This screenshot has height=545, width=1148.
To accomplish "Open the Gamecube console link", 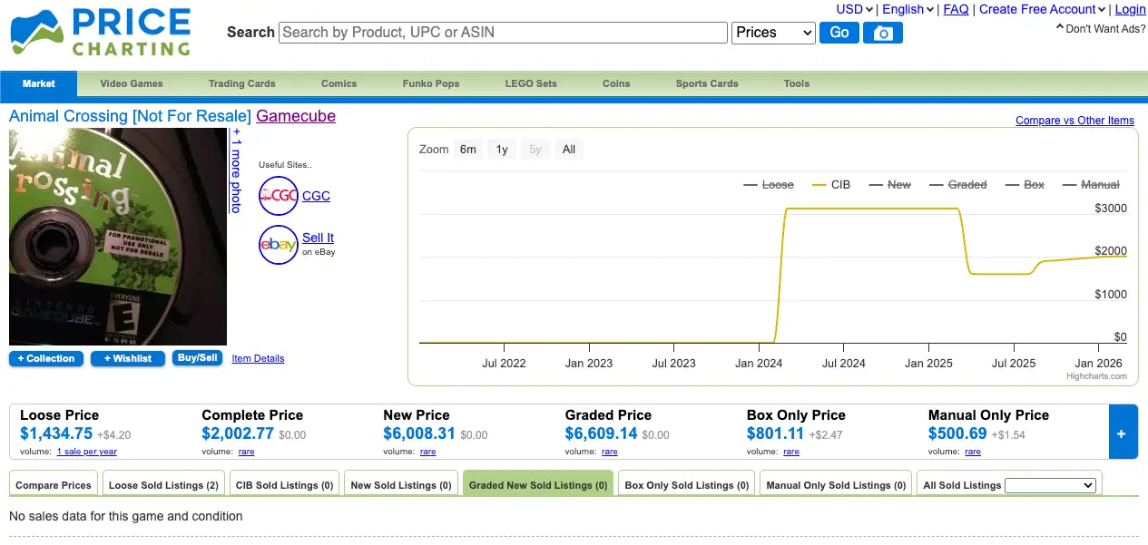I will coord(295,116).
